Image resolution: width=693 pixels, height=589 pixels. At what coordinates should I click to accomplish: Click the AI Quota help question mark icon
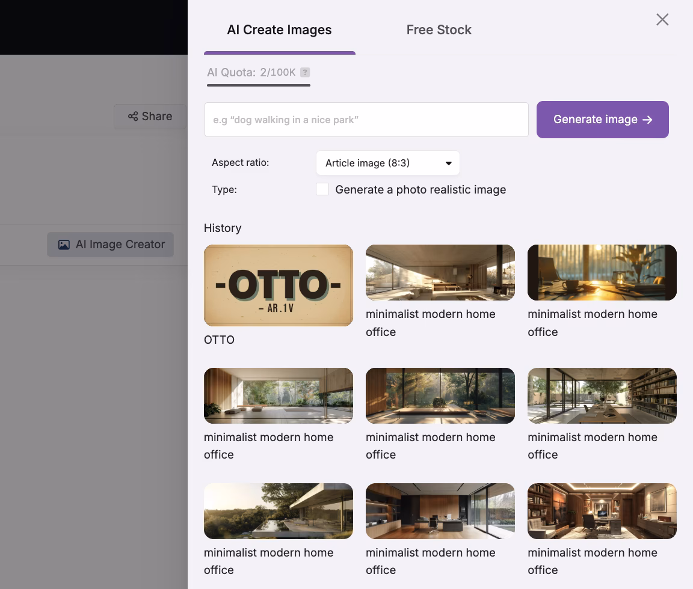click(x=305, y=73)
